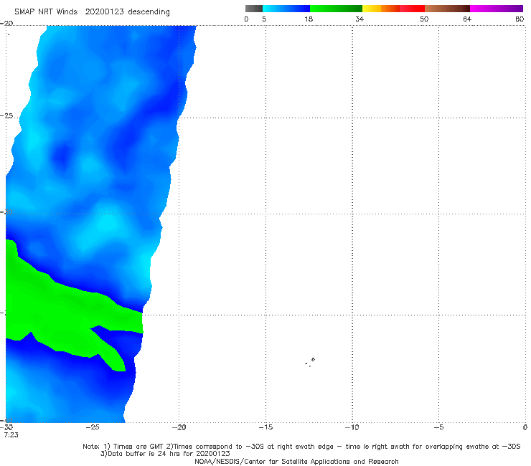Click the longitude axis label '-5'

438,427
